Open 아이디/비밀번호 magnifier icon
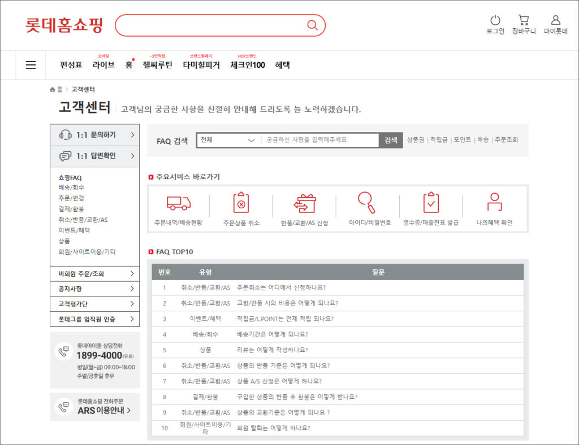This screenshot has height=445, width=579. point(366,202)
